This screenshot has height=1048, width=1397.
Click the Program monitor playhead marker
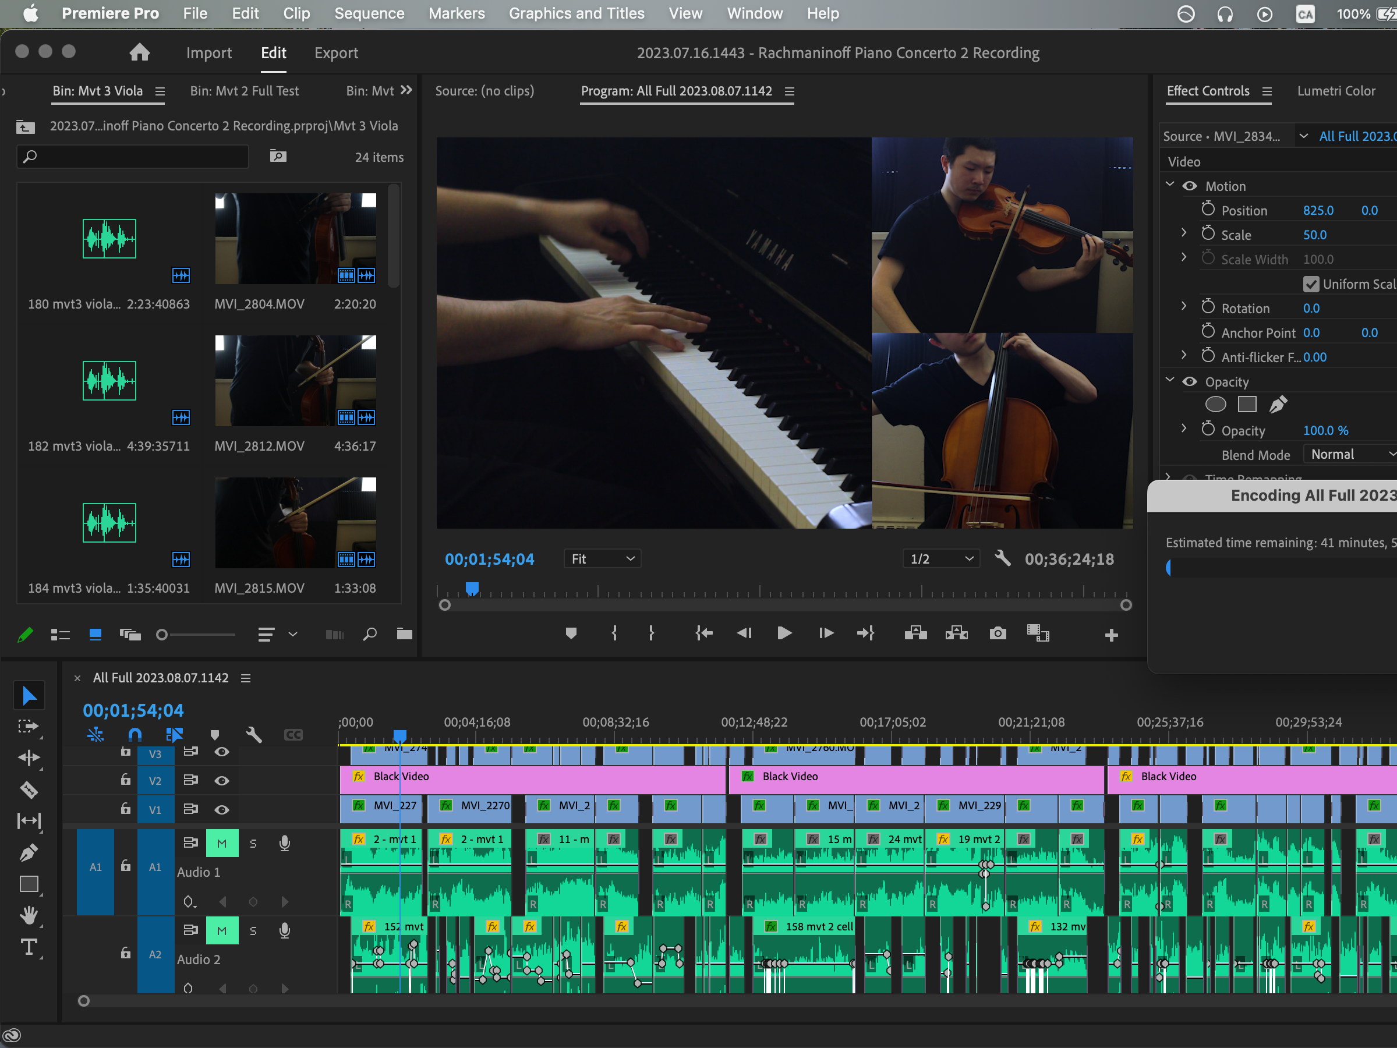(x=472, y=589)
